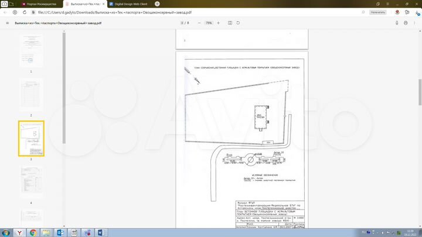Zoom out using the minus icon
The width and height of the screenshot is (422, 237).
[199, 23]
